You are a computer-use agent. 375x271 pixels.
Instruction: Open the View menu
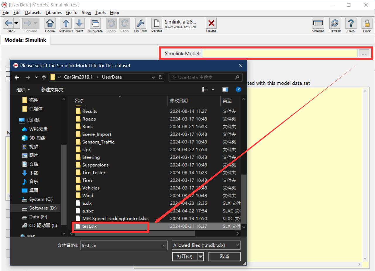(86, 13)
